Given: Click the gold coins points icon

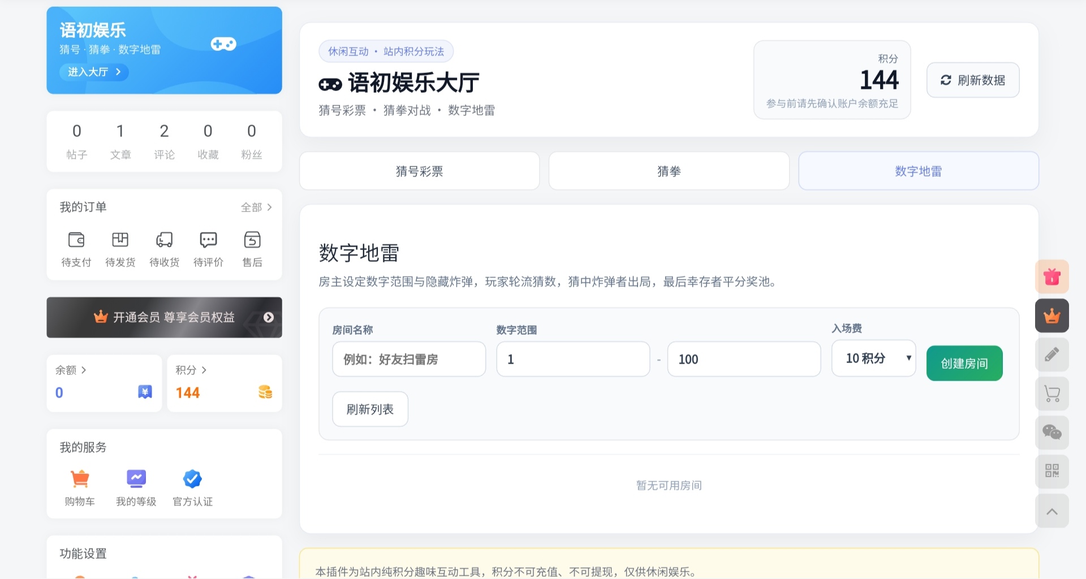Looking at the screenshot, I should (x=265, y=392).
